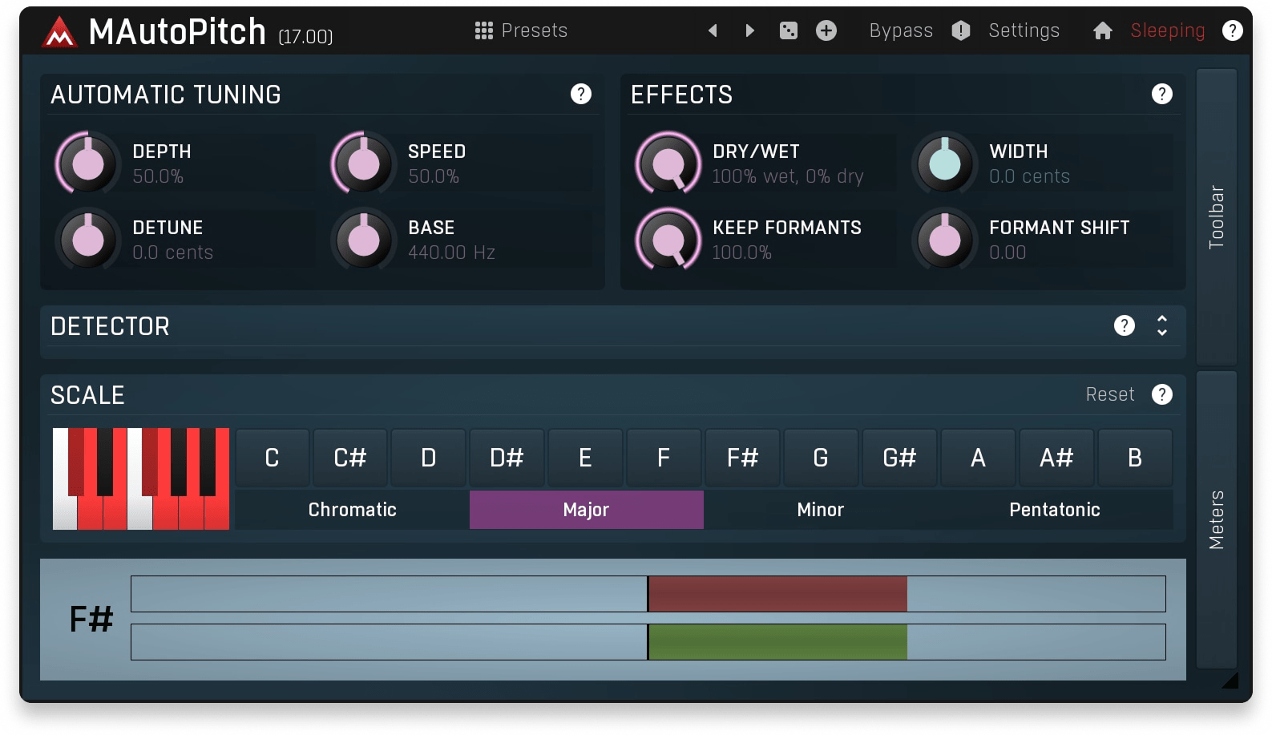1272x735 pixels.
Task: Toggle the F# note in scale
Action: [x=742, y=458]
